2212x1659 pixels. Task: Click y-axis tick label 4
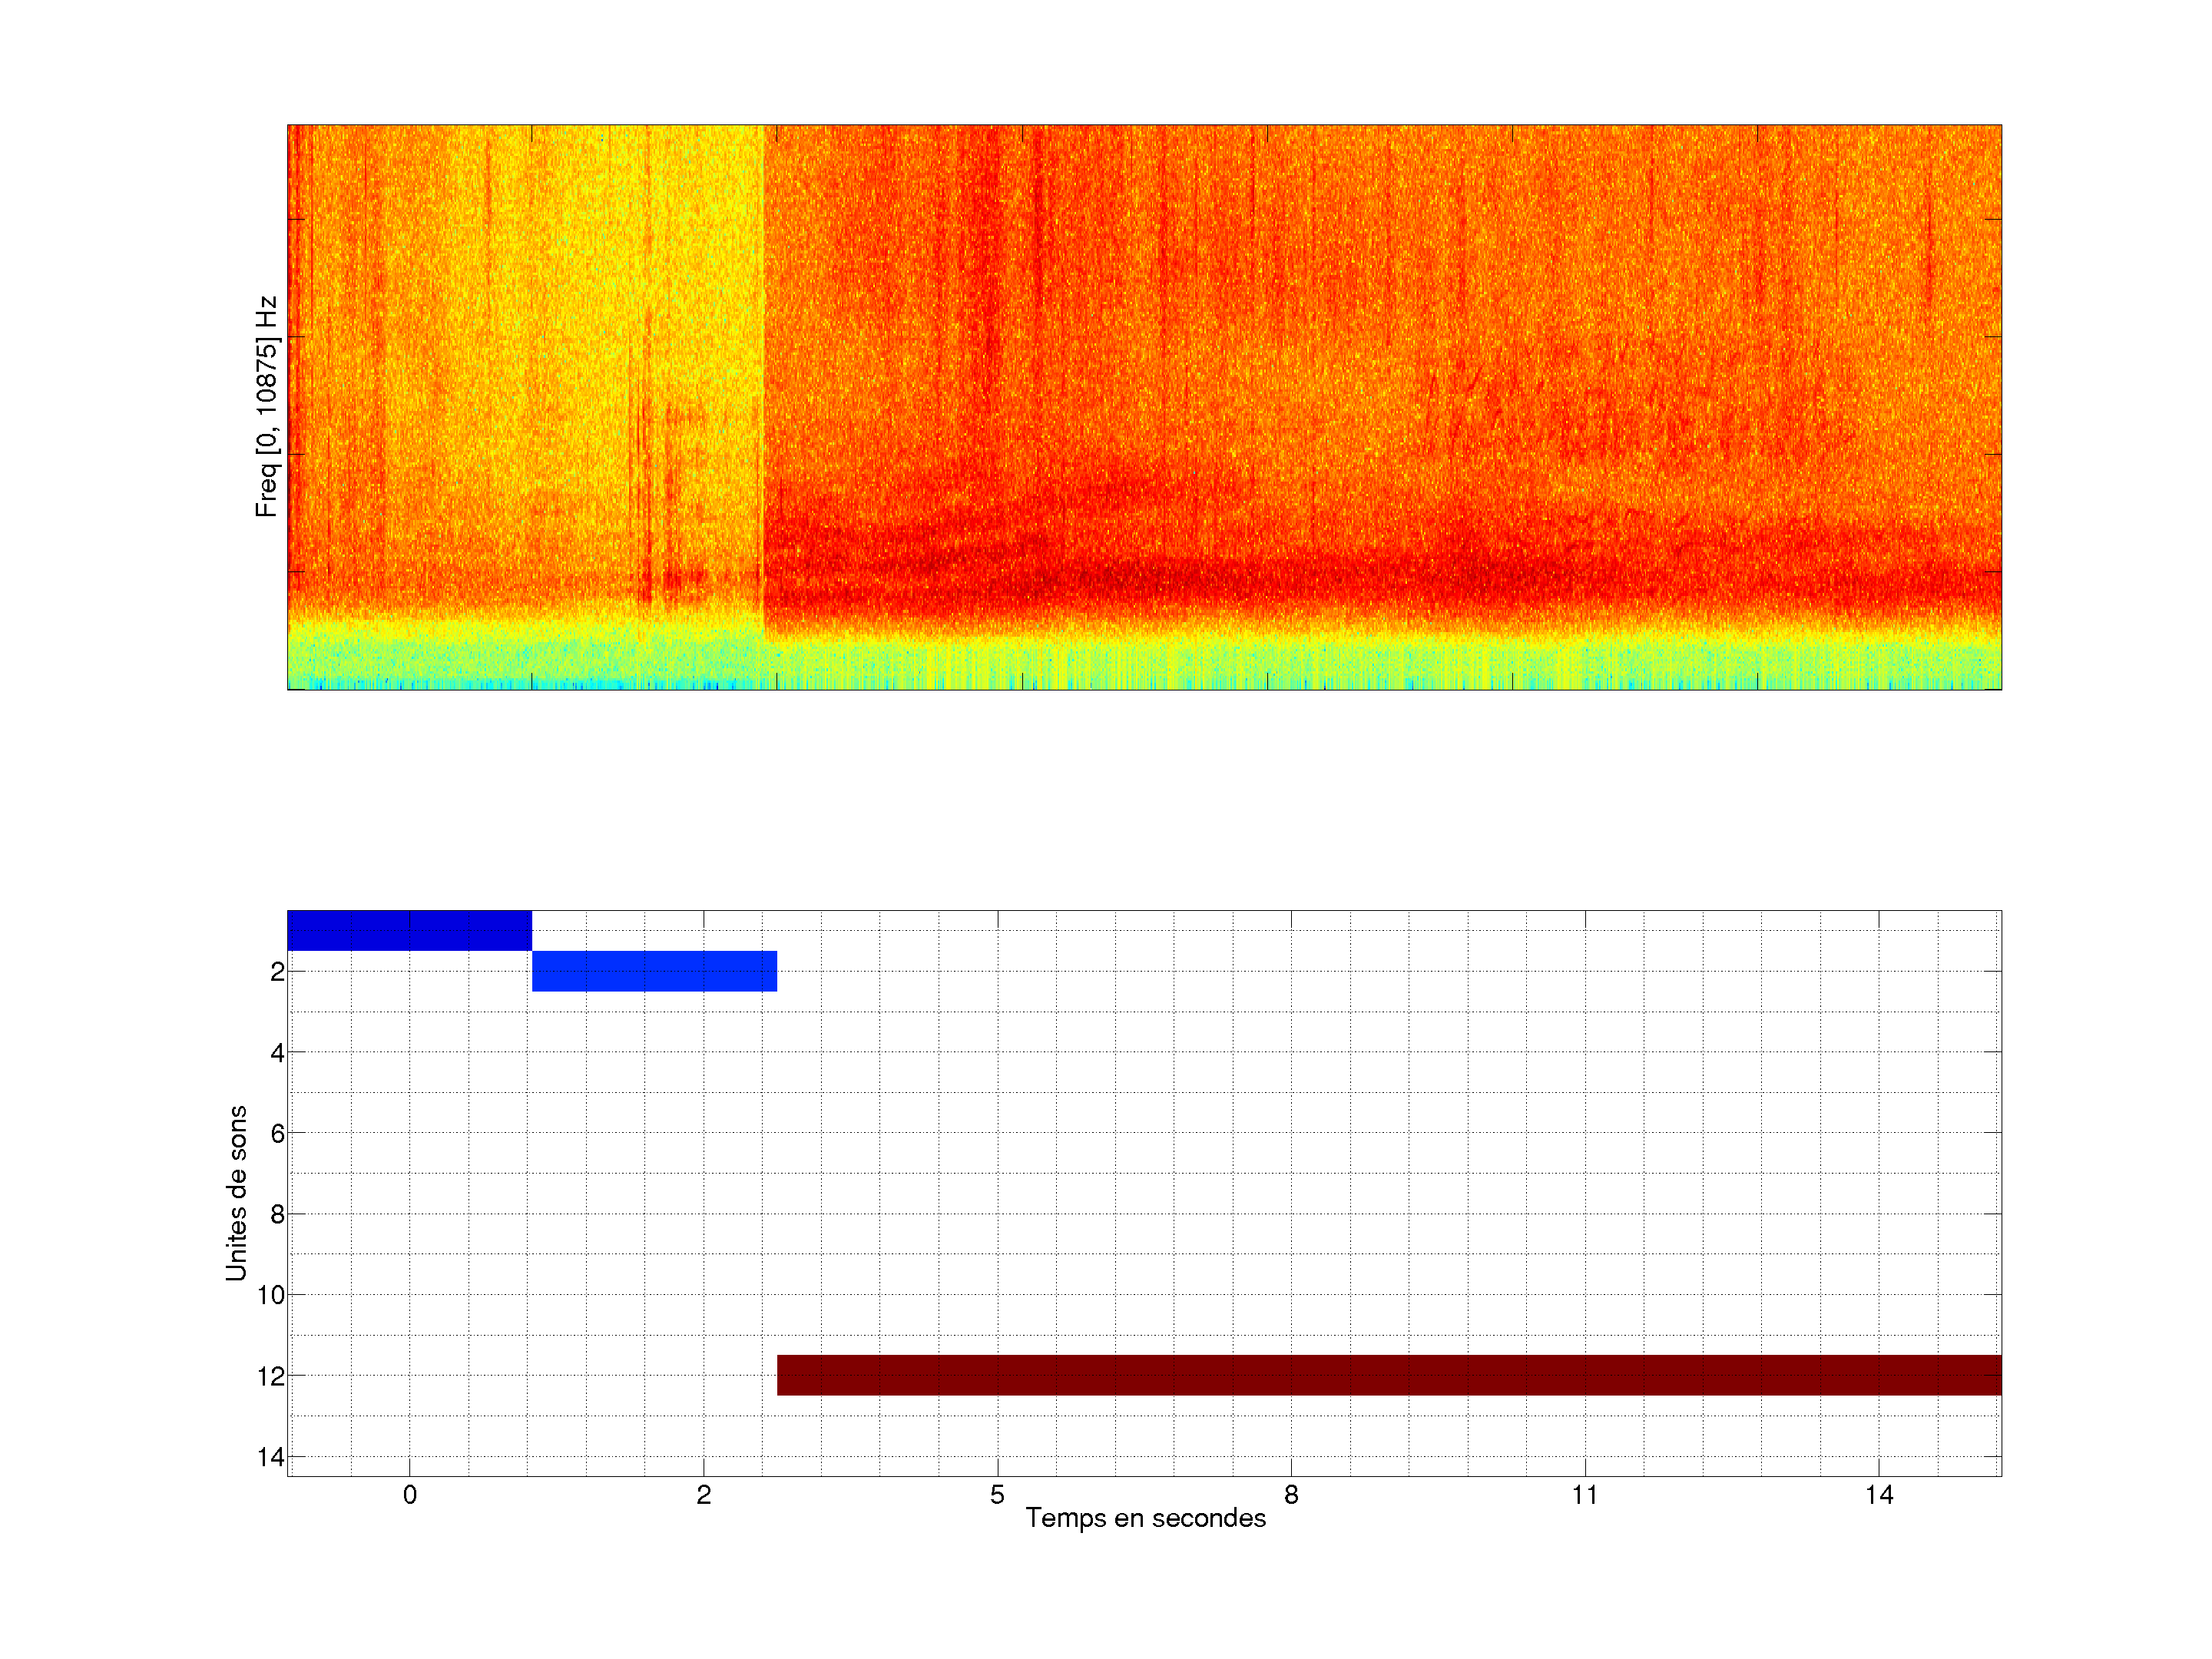(x=277, y=1052)
